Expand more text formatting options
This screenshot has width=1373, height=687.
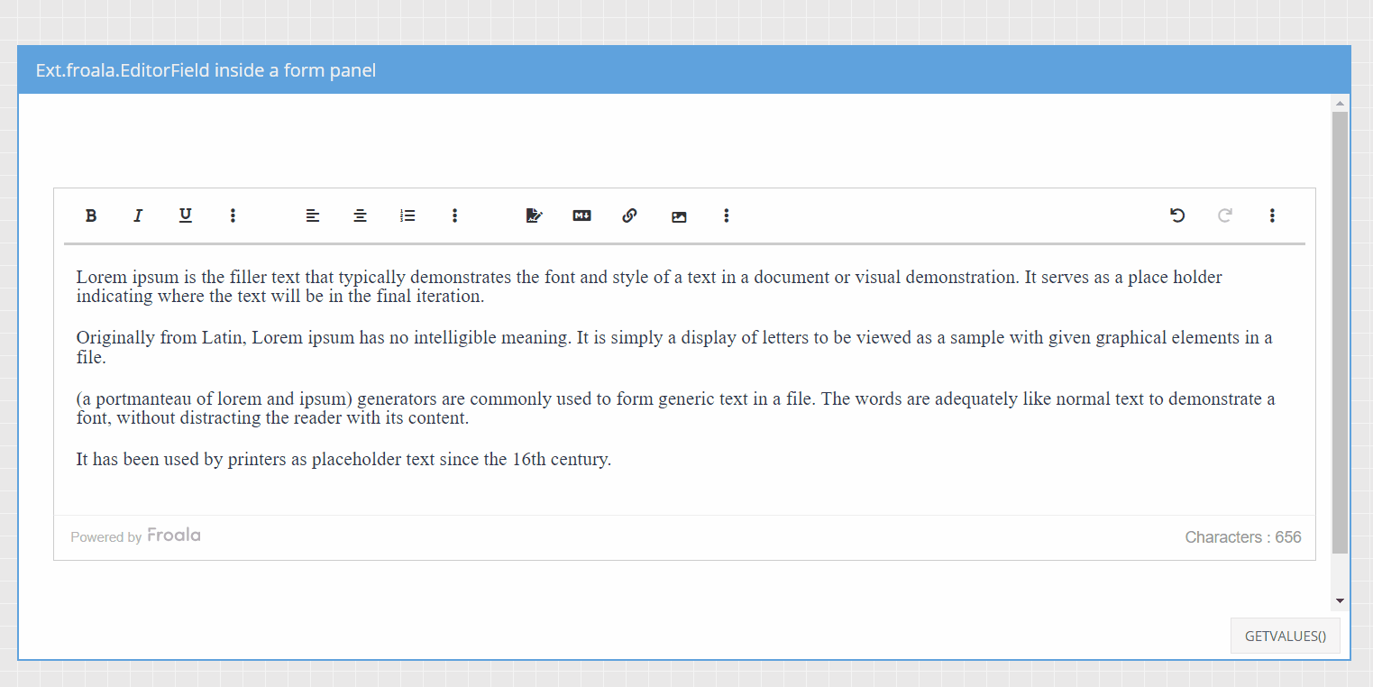tap(233, 215)
